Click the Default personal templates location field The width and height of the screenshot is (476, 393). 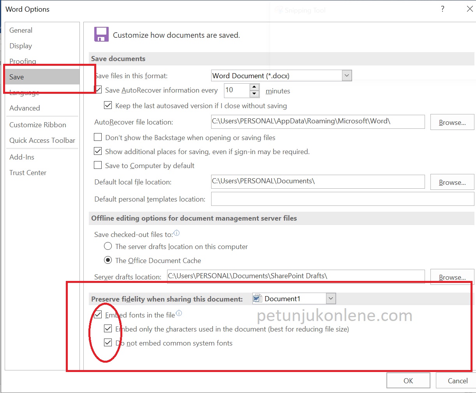click(342, 199)
